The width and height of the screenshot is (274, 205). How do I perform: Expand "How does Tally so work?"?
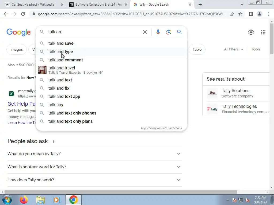point(95,180)
